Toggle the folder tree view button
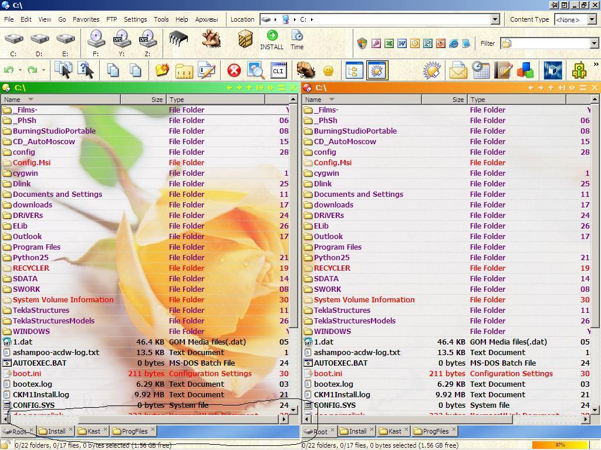 [354, 71]
